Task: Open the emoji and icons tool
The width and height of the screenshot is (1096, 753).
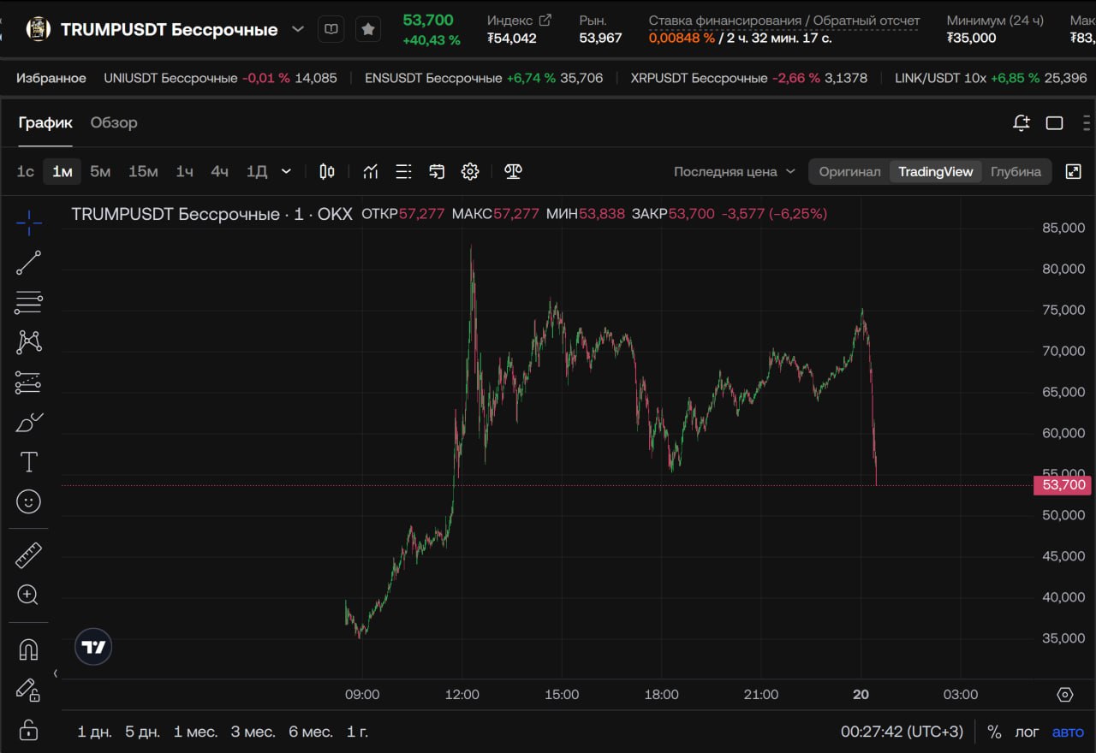Action: click(28, 501)
